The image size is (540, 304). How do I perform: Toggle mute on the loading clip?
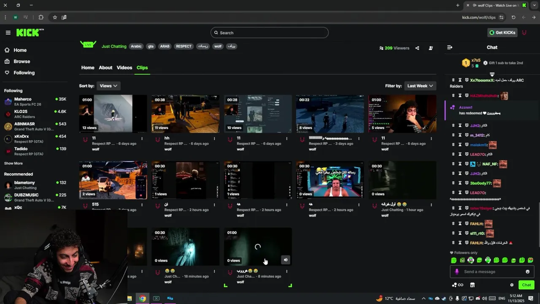point(286,260)
